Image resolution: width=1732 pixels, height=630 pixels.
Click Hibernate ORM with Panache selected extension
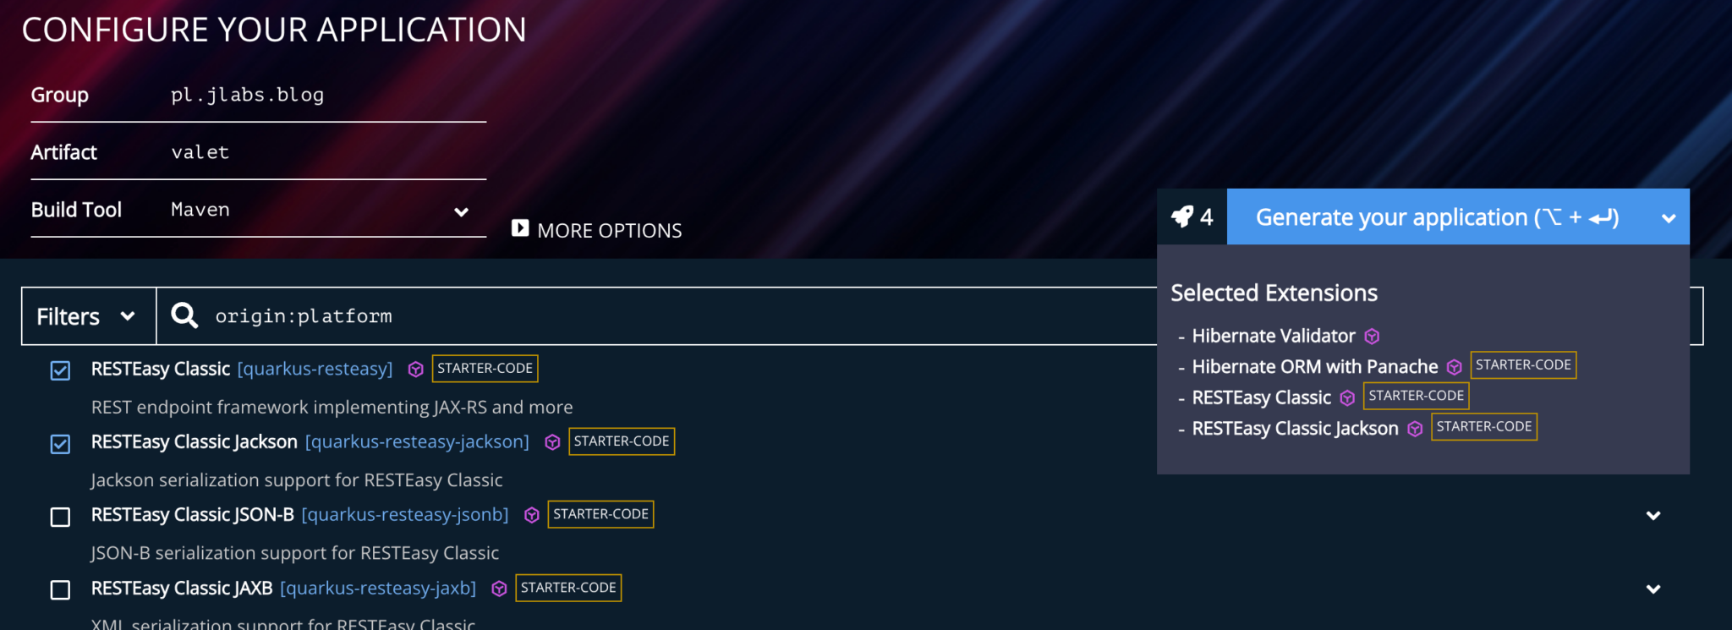[1314, 367]
